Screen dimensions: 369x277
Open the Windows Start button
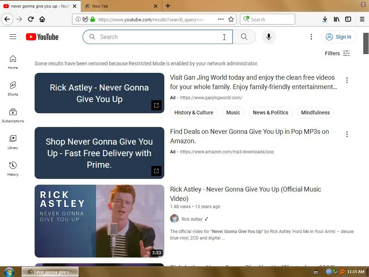pyautogui.click(x=9, y=272)
